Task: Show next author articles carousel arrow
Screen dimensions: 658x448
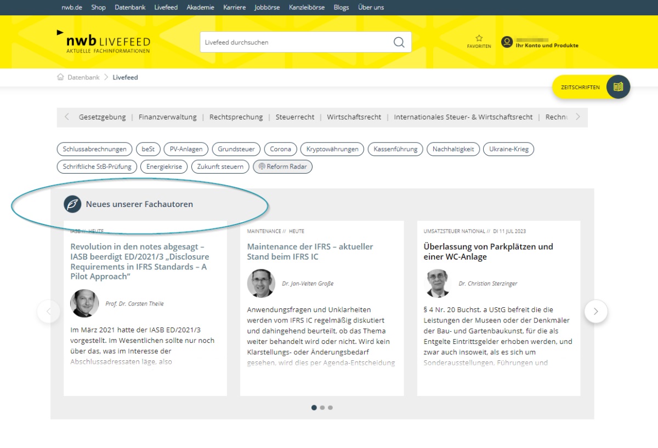Action: 595,312
